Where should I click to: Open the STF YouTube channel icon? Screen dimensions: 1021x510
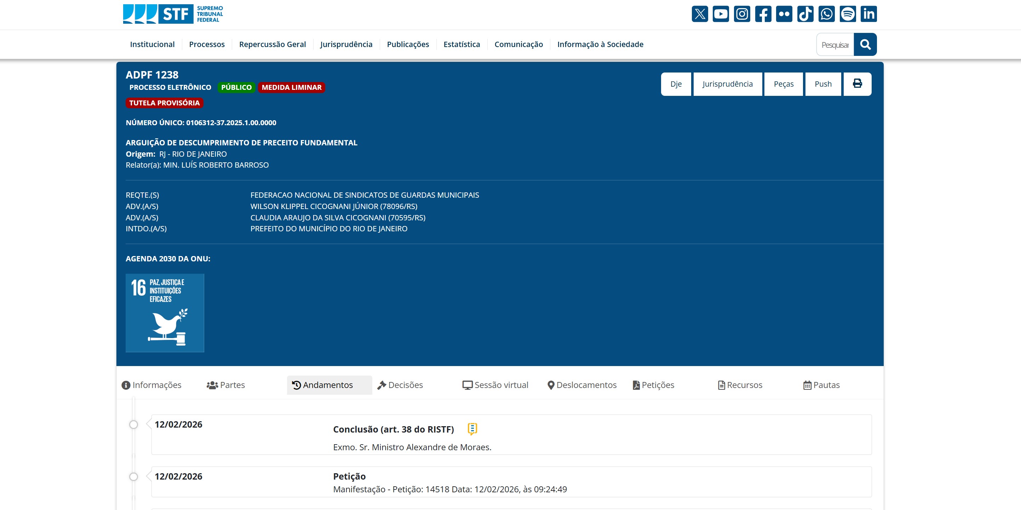pyautogui.click(x=721, y=14)
